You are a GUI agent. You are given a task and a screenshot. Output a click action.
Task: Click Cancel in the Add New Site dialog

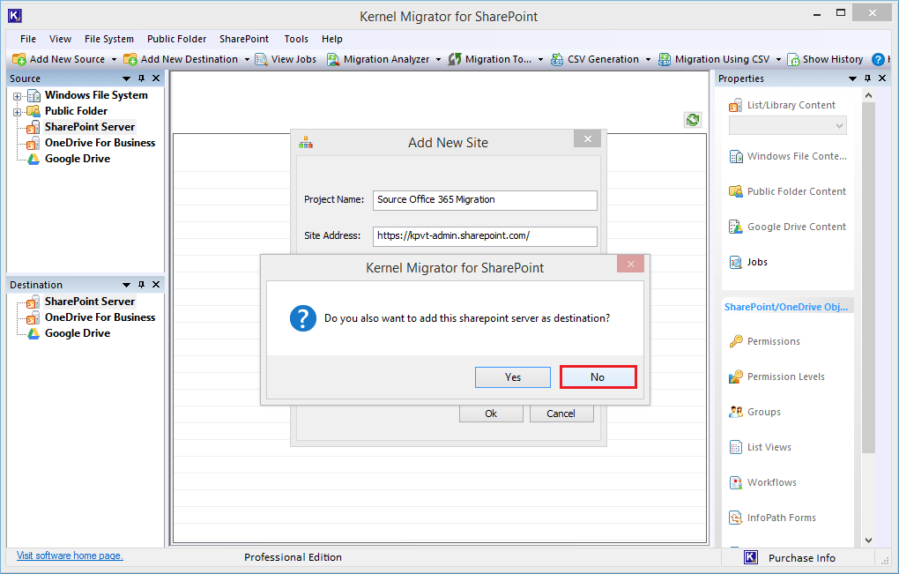561,414
